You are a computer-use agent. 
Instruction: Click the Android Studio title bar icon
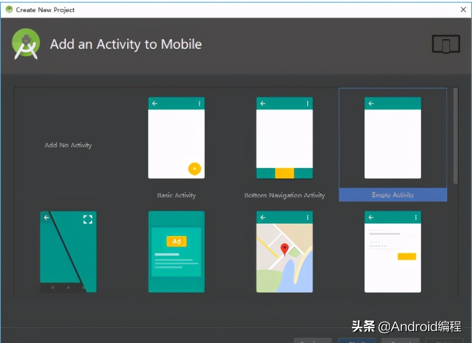click(x=9, y=10)
